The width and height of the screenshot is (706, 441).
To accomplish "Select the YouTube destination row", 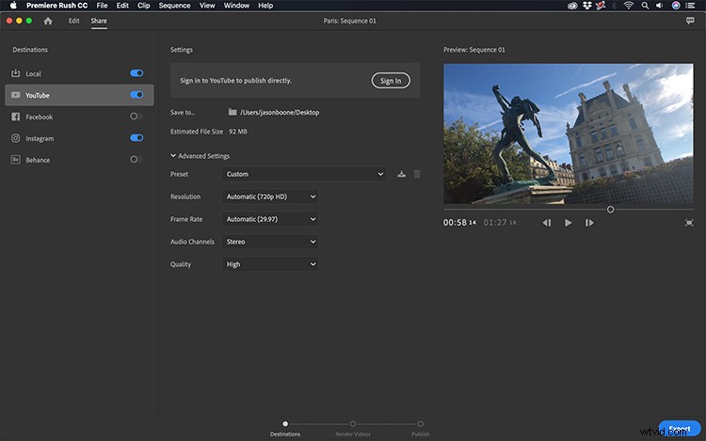I will 79,95.
